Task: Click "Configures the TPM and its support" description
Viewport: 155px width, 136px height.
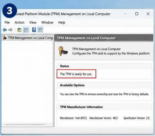Action: pyautogui.click(x=111, y=53)
